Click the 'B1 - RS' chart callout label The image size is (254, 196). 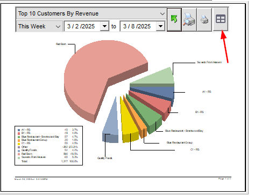200,112
